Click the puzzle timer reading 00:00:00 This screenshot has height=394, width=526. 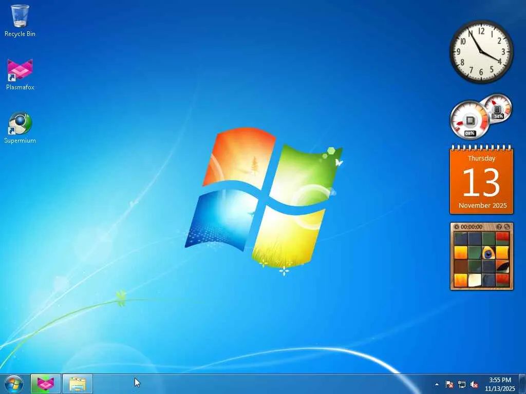pyautogui.click(x=472, y=227)
